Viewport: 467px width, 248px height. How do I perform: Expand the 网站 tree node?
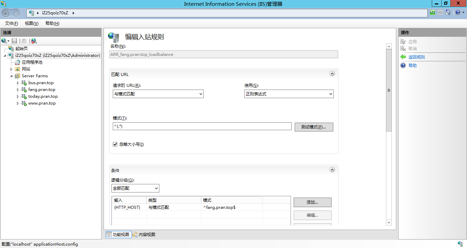pos(12,69)
